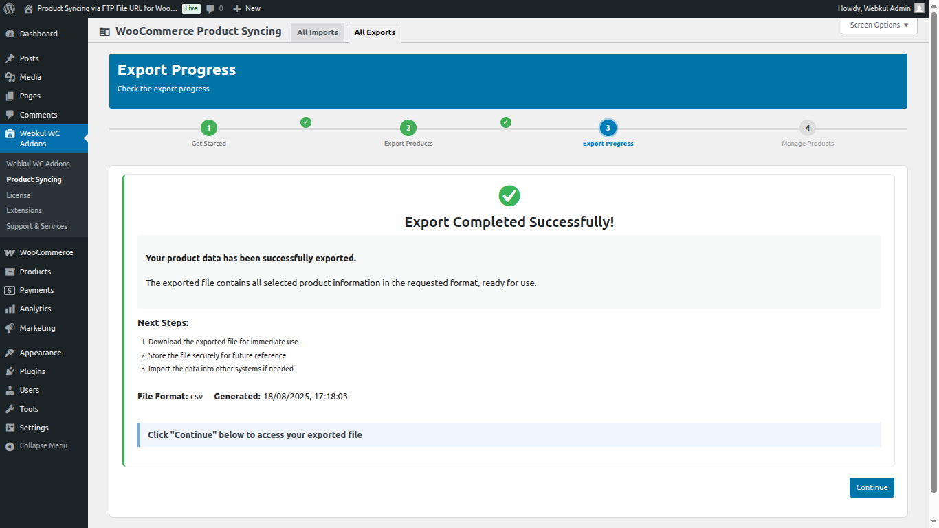
Task: Click the vertical scrollbar on the right
Action: pyautogui.click(x=935, y=275)
